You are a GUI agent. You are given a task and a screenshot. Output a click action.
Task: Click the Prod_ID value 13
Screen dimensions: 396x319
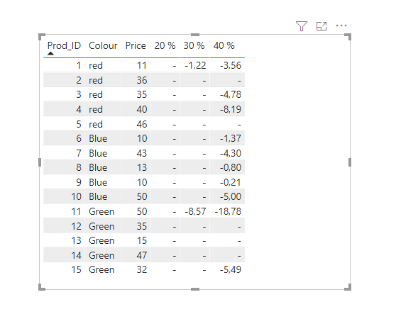(76, 240)
